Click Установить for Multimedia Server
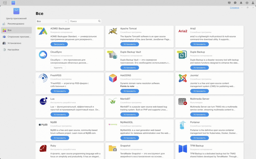 (200, 115)
